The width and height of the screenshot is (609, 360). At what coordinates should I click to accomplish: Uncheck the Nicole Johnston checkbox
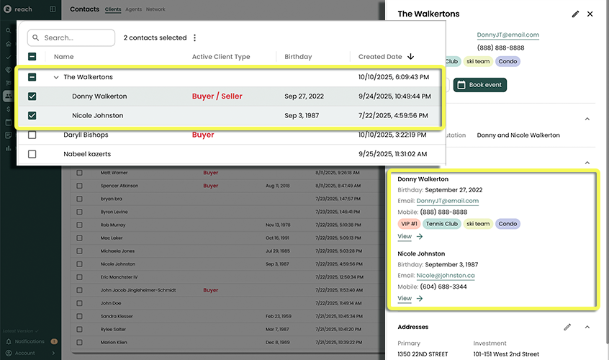click(x=32, y=115)
